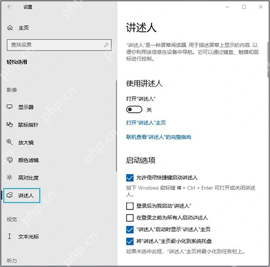
Task: Uncheck 允许使用快捷键启动讲述人 checkbox
Action: [130, 178]
